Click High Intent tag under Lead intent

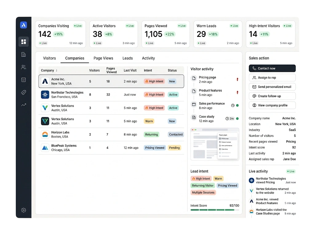point(201,178)
